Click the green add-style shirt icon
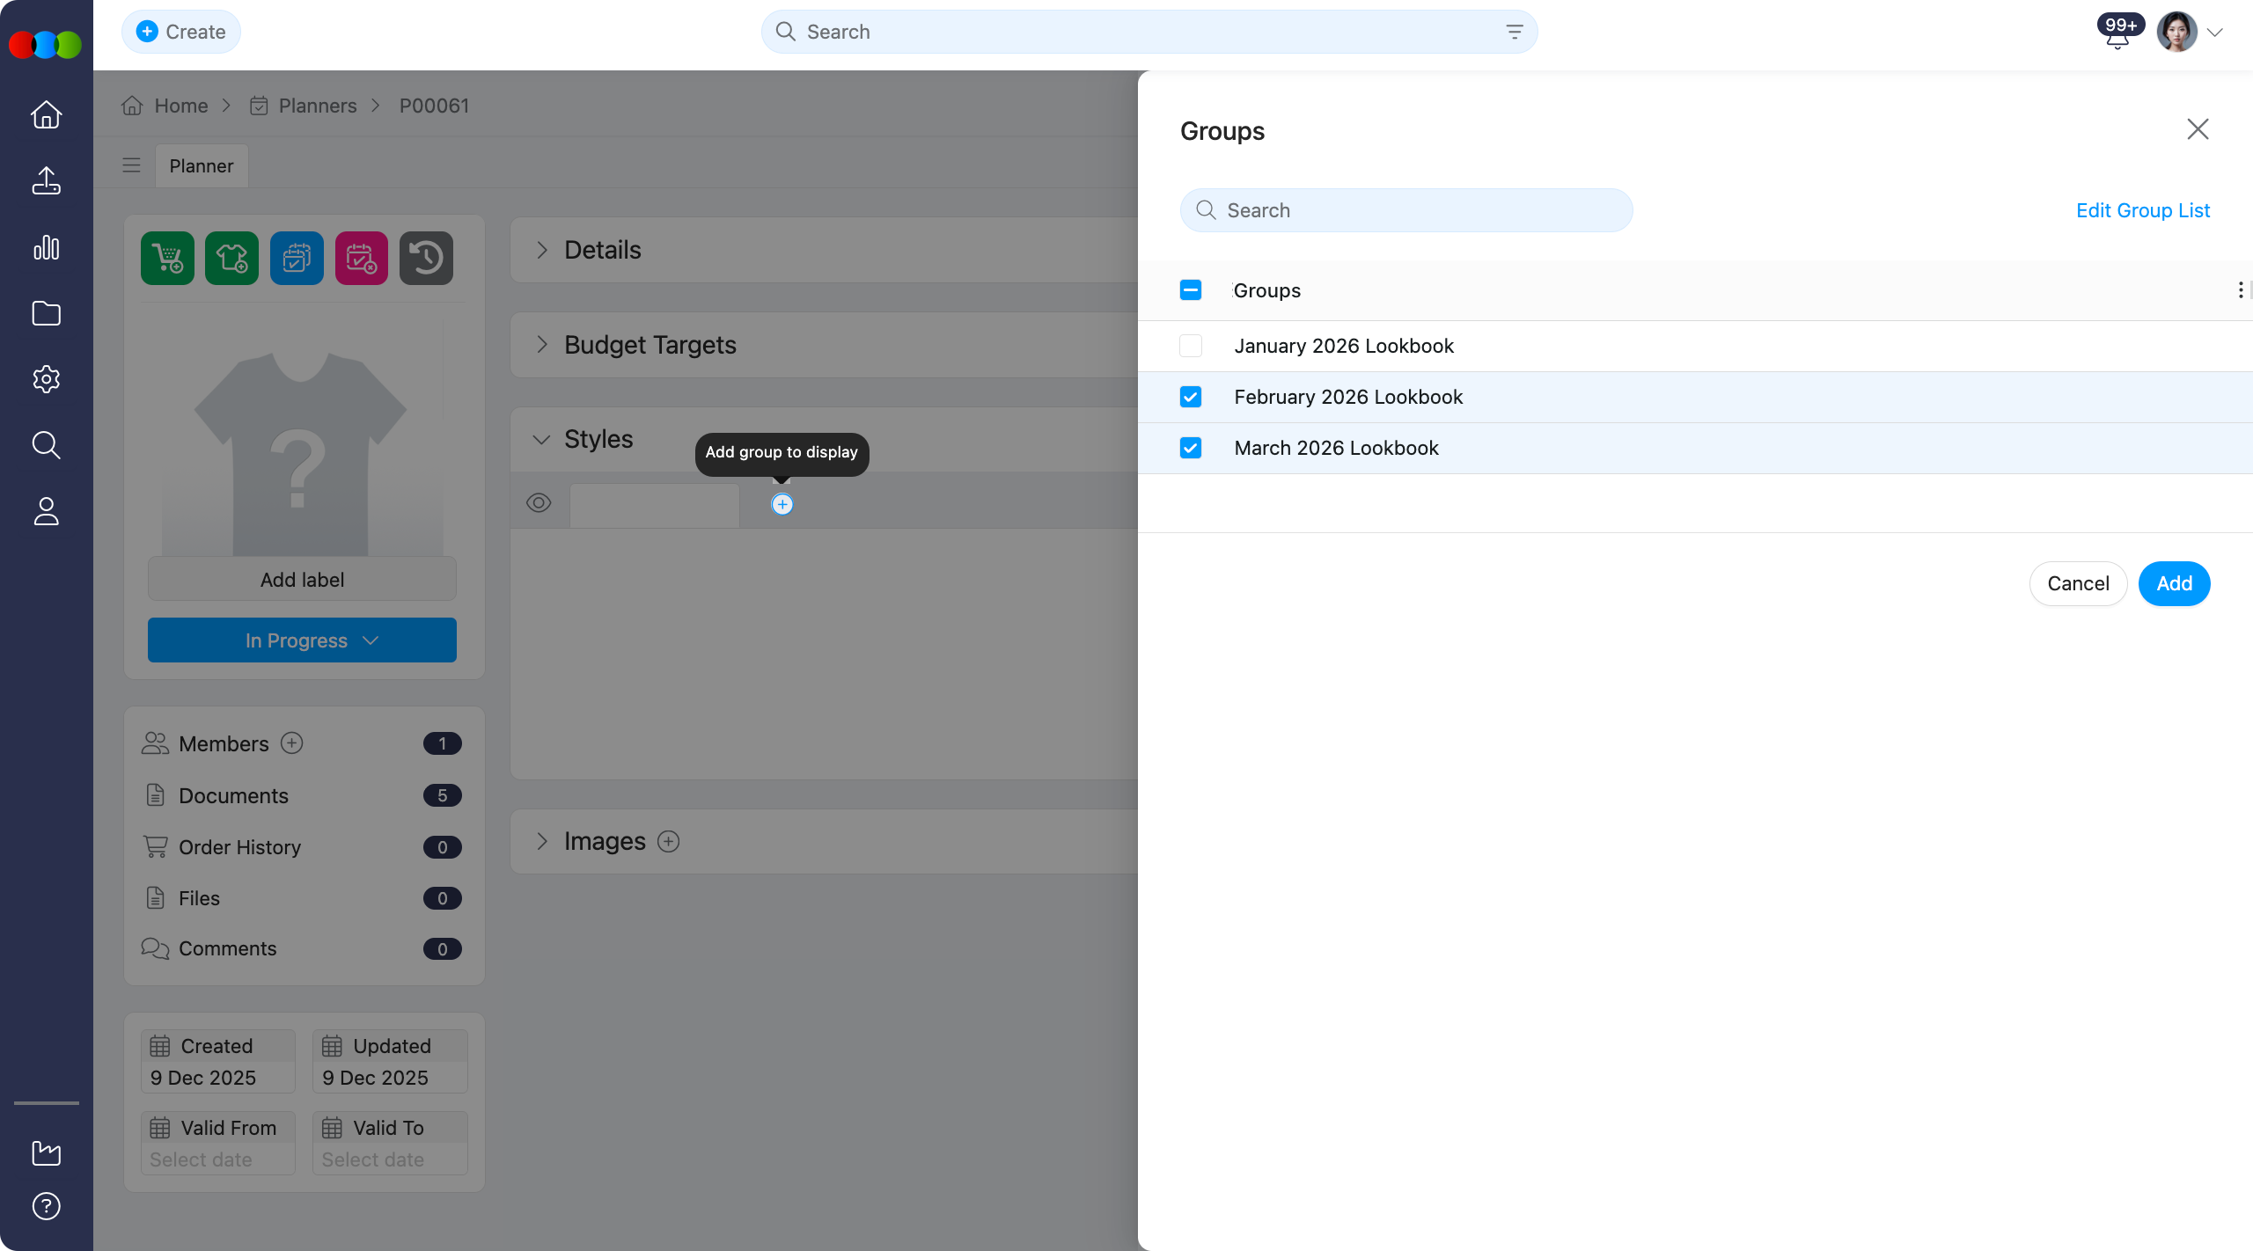 pos(231,258)
